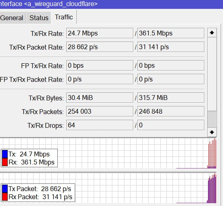Click the Tx Drops field showing 64
The height and width of the screenshot is (206, 223).
coord(100,125)
